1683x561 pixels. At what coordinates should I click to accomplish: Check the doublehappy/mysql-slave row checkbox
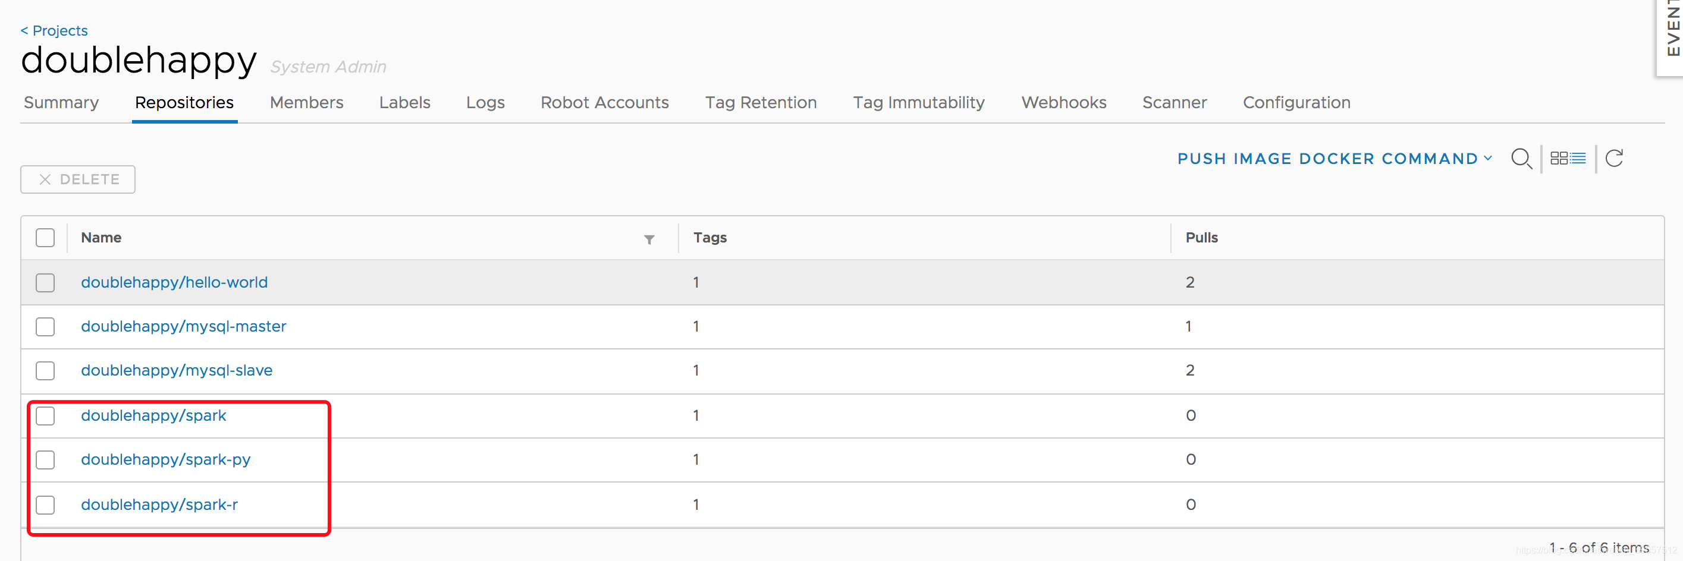click(45, 371)
